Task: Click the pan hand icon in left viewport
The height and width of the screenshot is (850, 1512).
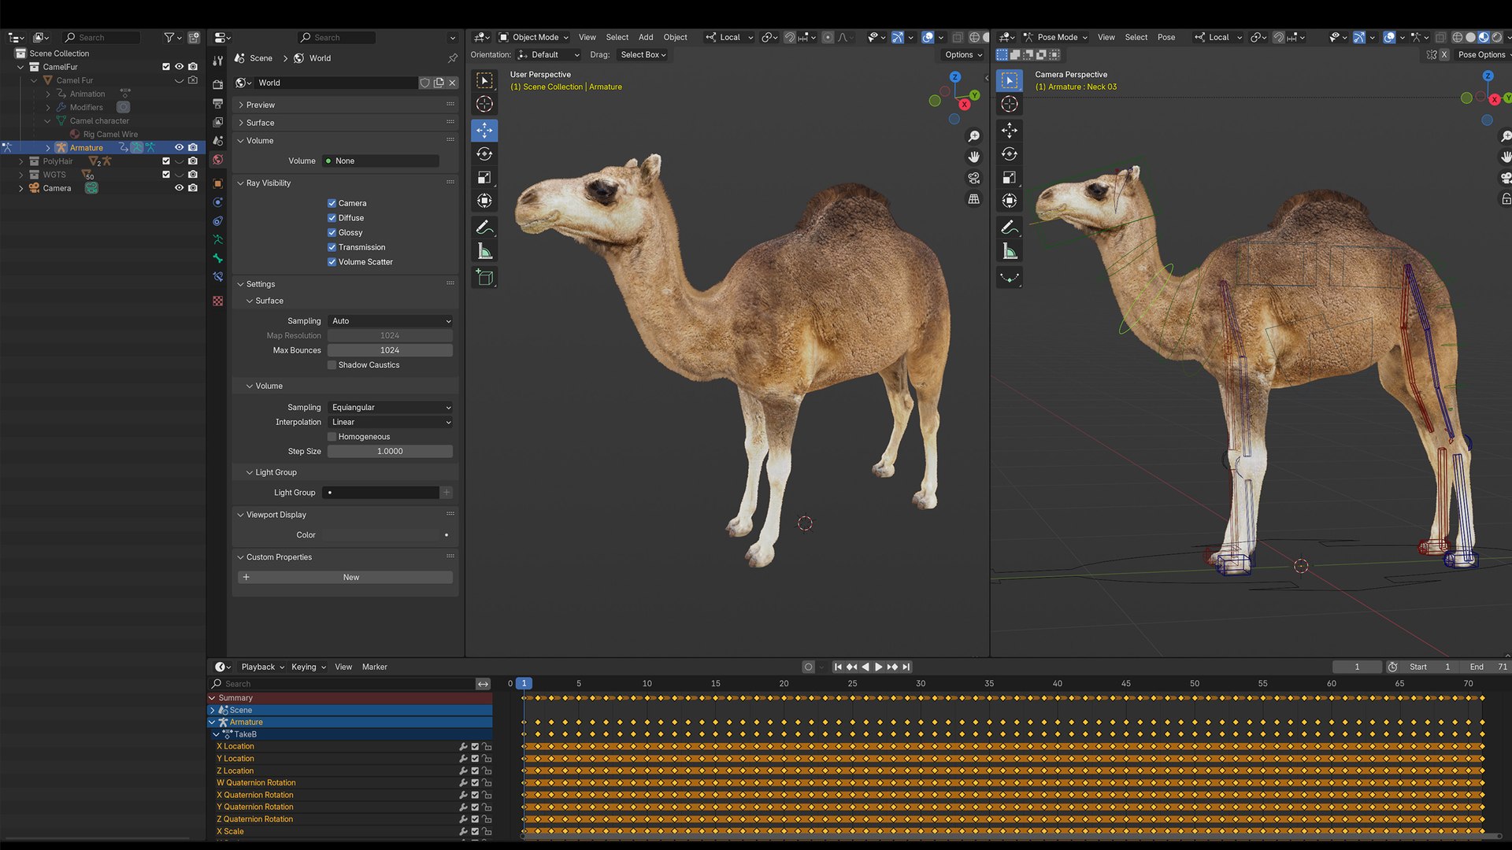Action: [974, 157]
